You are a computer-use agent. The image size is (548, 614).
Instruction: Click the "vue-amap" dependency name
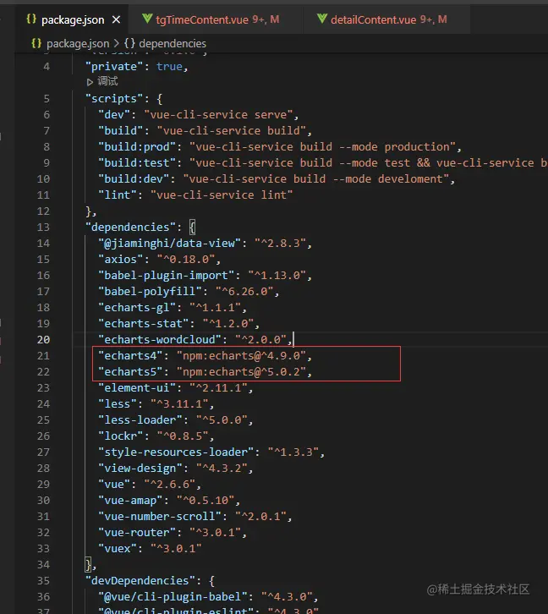(131, 500)
